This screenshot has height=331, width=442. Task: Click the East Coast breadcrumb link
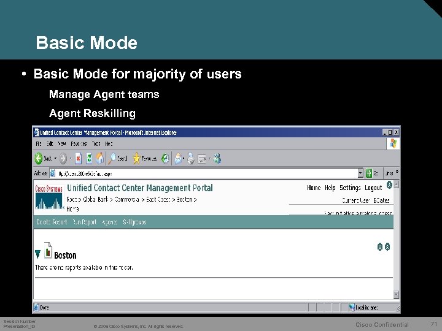pos(158,199)
